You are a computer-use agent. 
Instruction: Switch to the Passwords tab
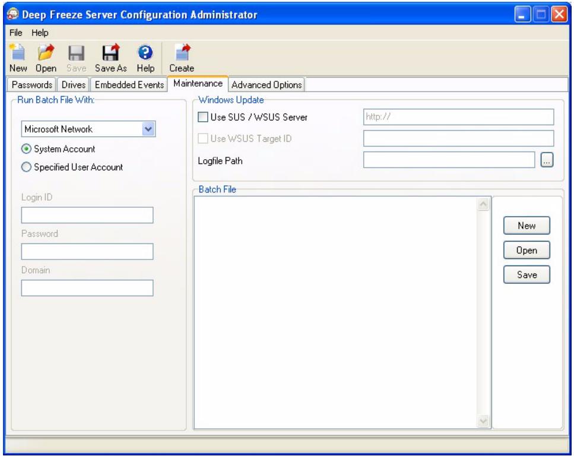(x=32, y=85)
